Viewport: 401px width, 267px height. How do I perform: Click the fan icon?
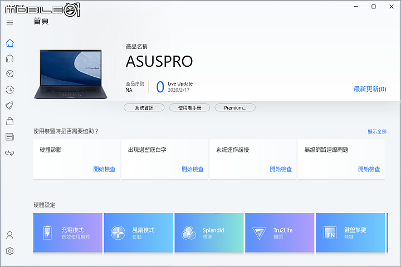pos(118,233)
